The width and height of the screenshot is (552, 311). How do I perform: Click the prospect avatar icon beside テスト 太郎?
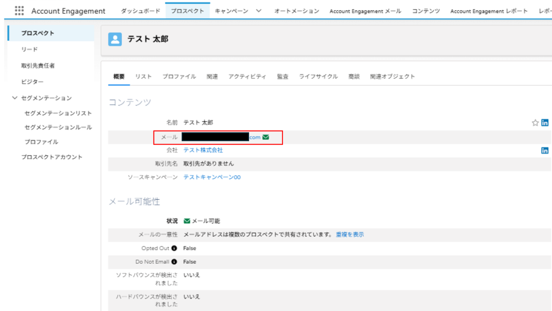click(115, 39)
